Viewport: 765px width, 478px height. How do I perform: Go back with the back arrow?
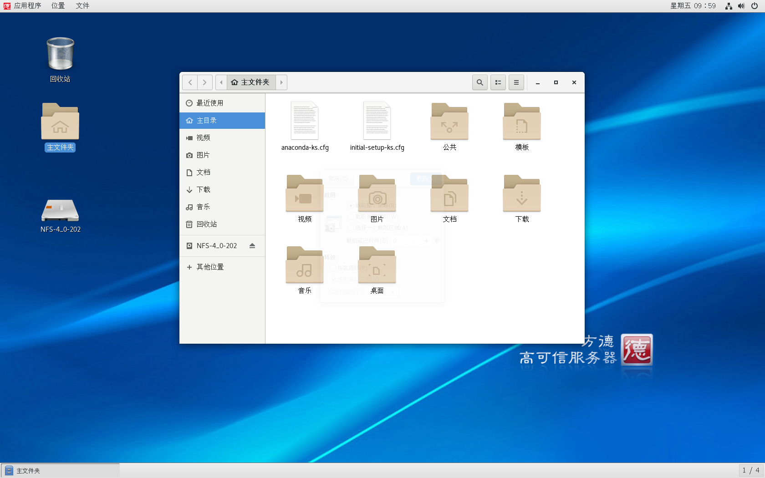click(190, 82)
